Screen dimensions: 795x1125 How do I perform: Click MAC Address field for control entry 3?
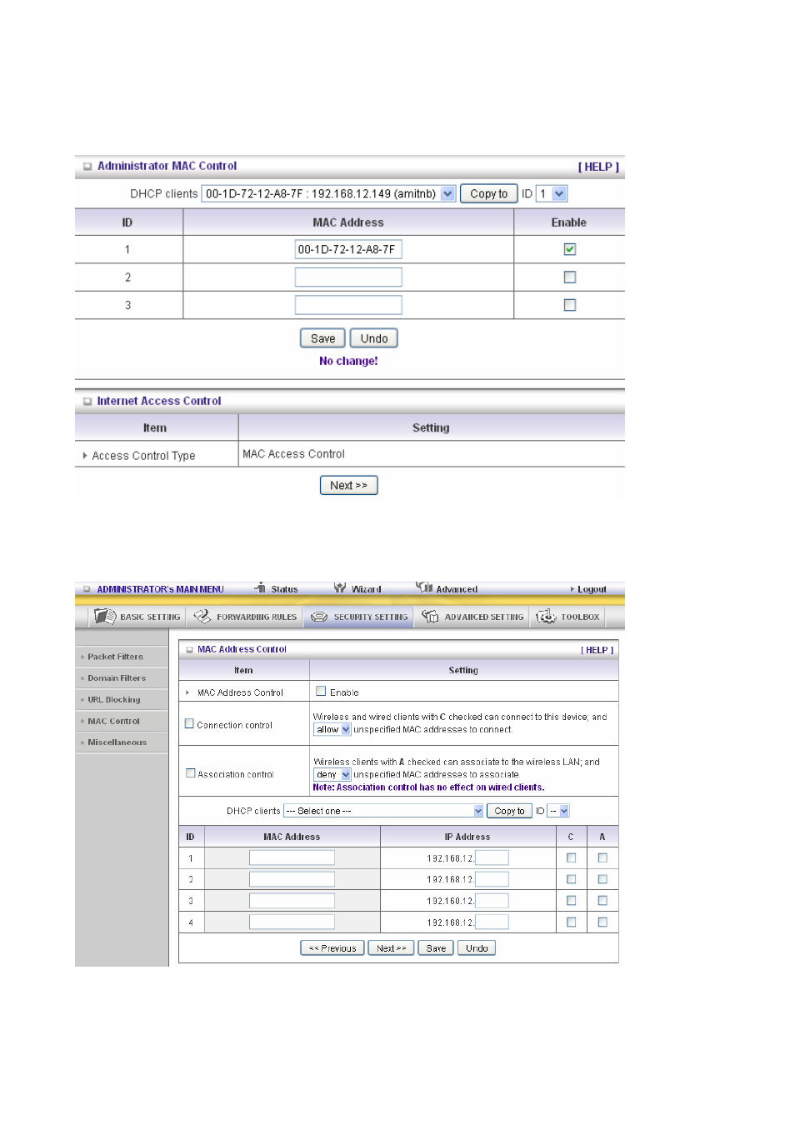[x=292, y=900]
